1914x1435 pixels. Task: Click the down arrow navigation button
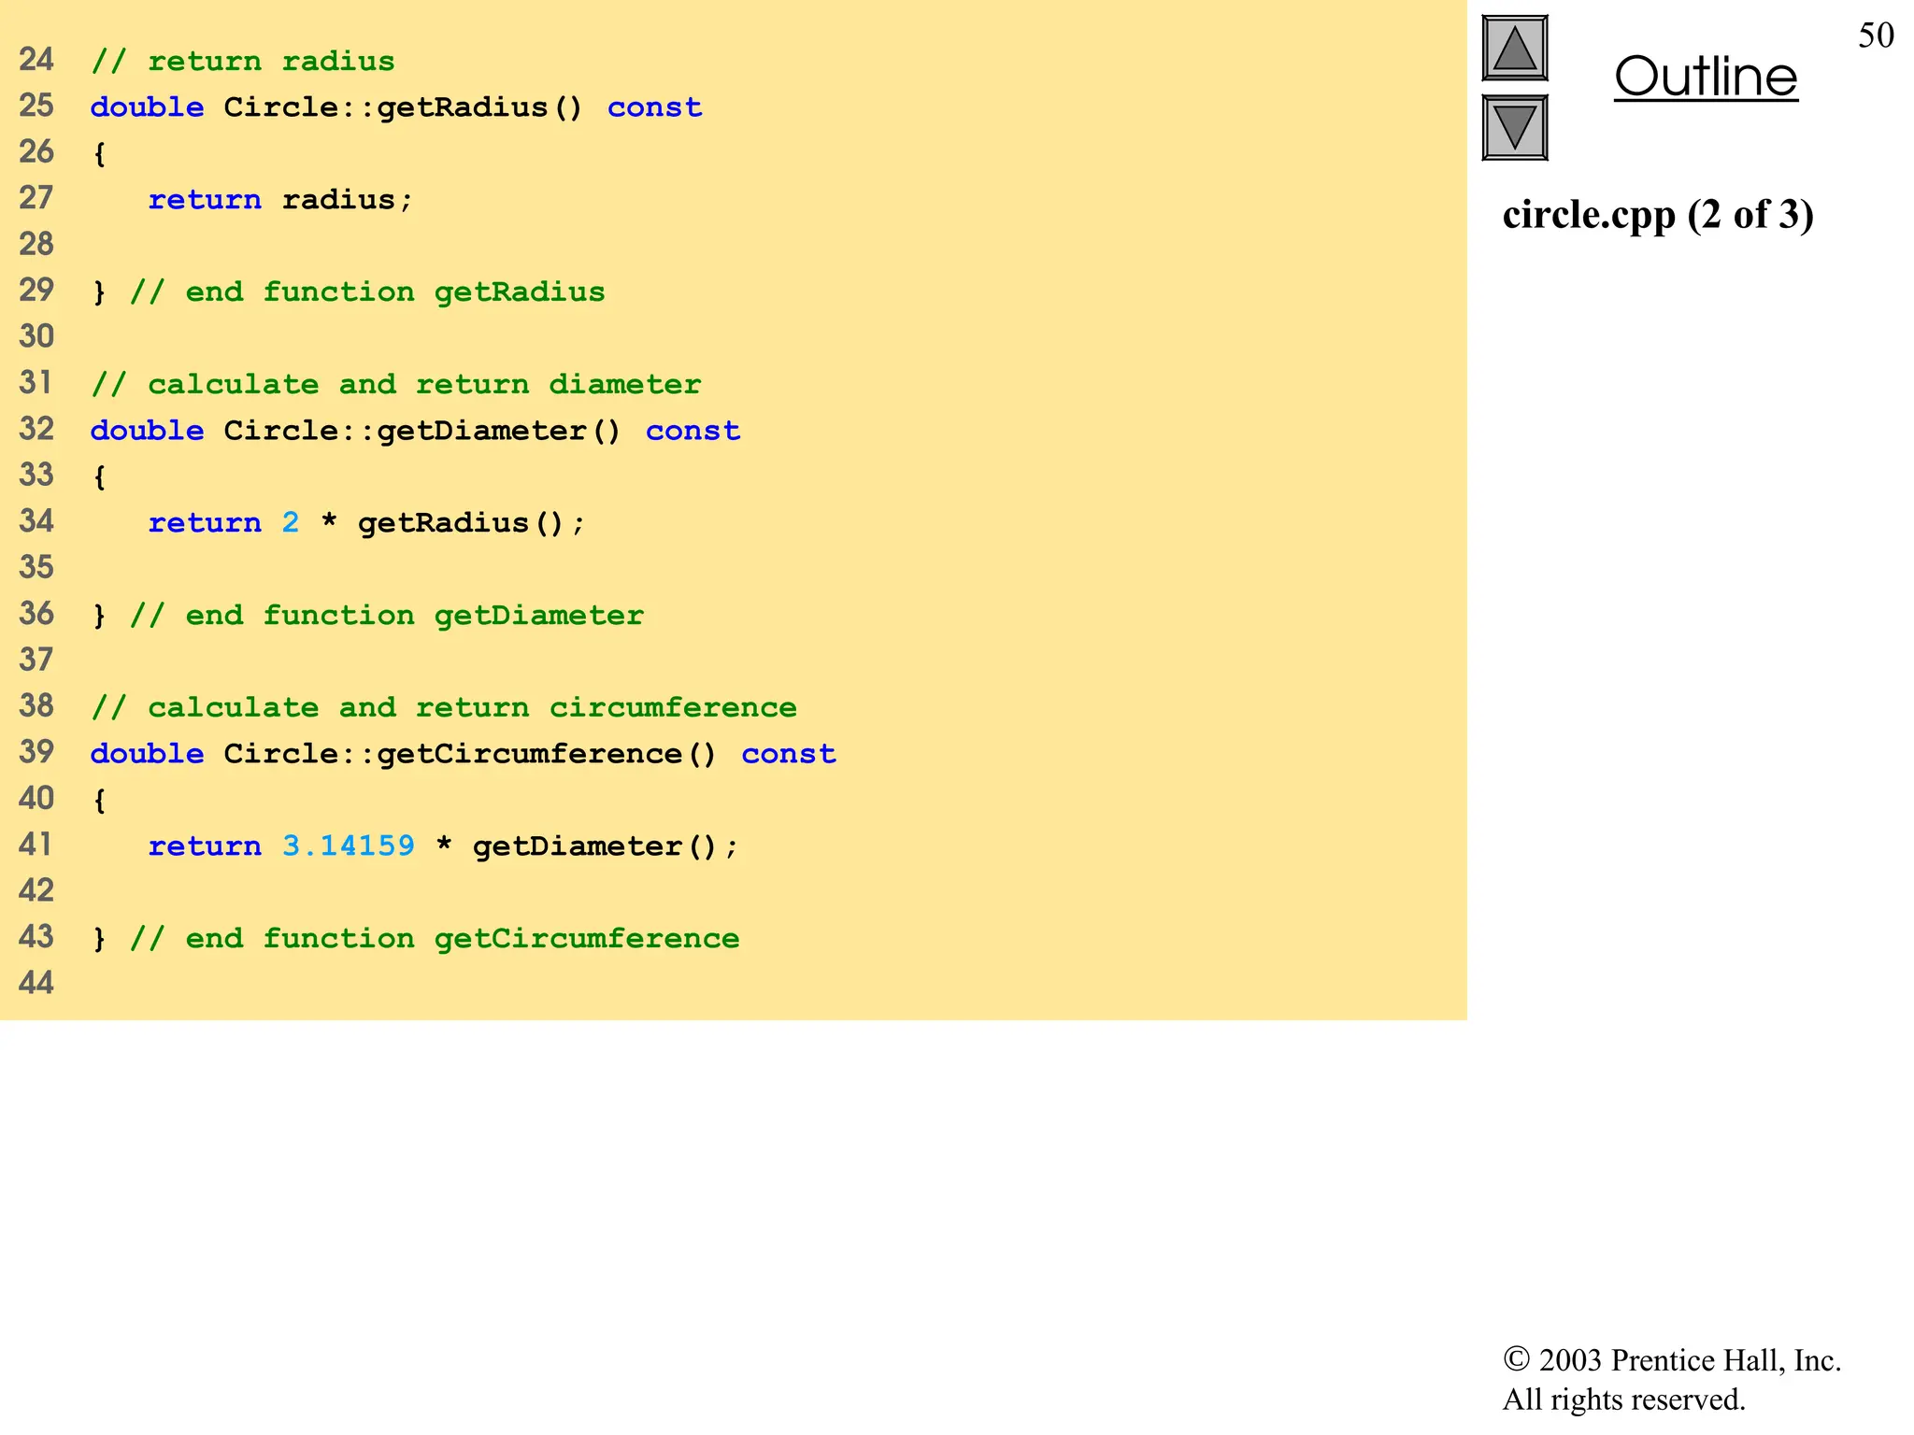click(1515, 128)
